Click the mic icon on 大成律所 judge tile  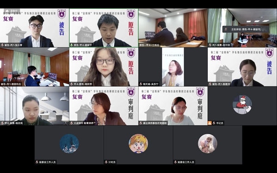pos(72,123)
